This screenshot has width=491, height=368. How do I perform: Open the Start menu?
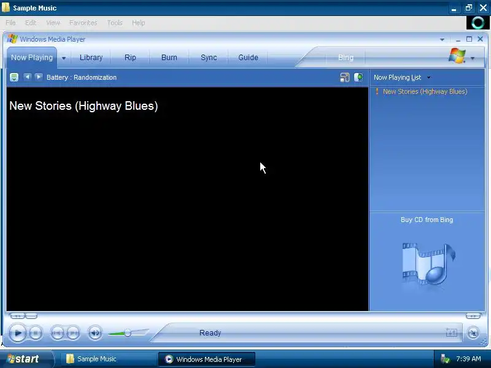click(x=26, y=359)
